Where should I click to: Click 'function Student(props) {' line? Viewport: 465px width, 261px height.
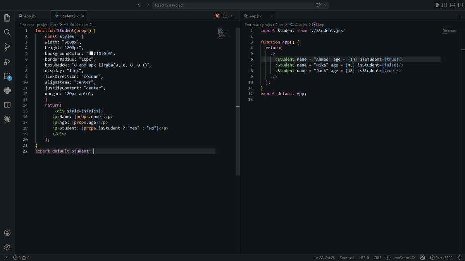(x=65, y=31)
